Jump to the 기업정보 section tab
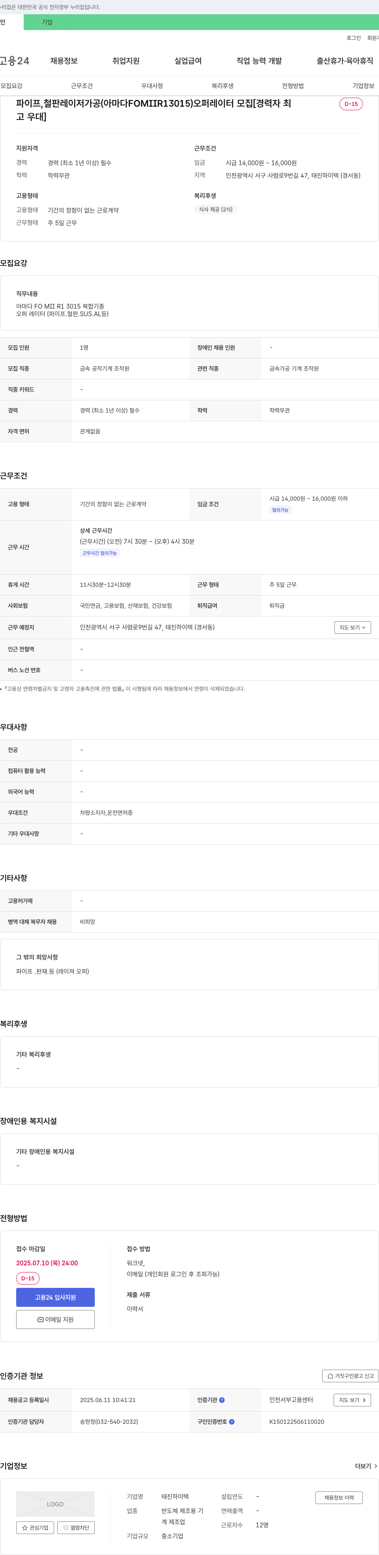The height and width of the screenshot is (1555, 379). 363,86
